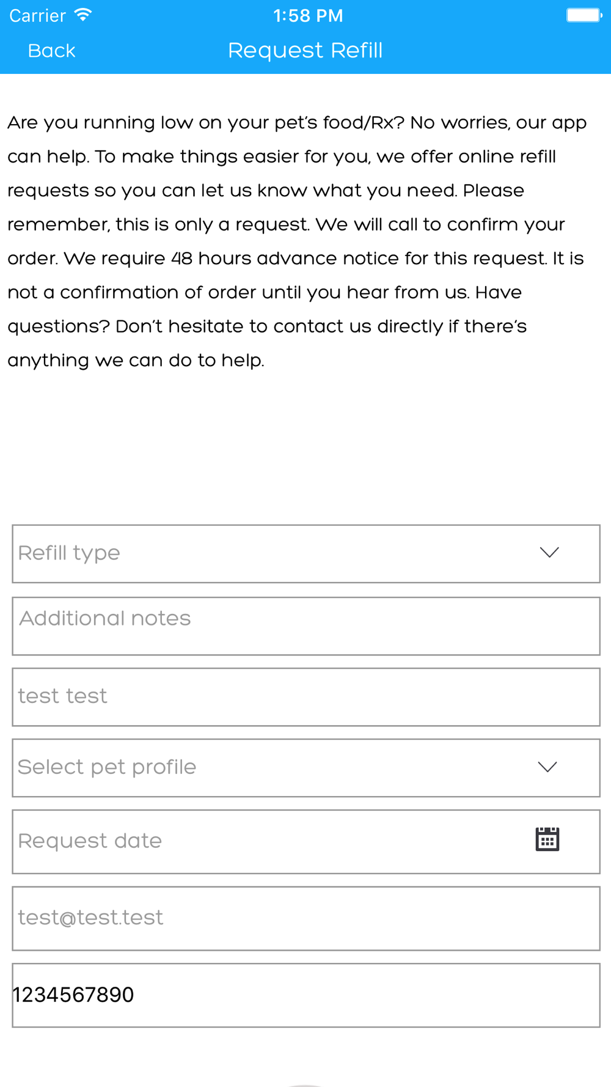Tap the battery icon in status bar
The height and width of the screenshot is (1087, 611).
coord(584,15)
